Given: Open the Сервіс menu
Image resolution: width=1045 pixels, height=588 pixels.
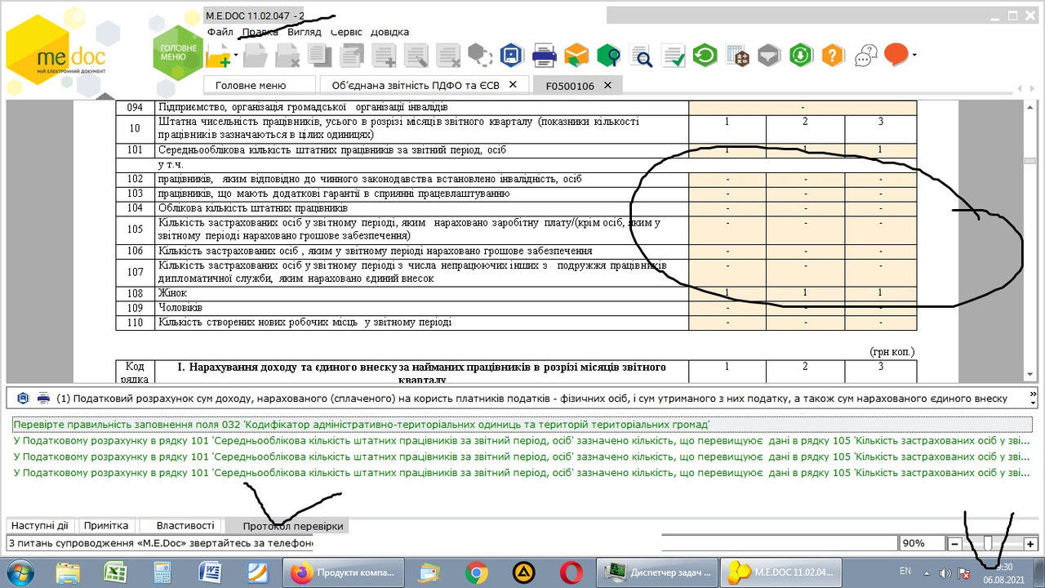Looking at the screenshot, I should [x=346, y=32].
